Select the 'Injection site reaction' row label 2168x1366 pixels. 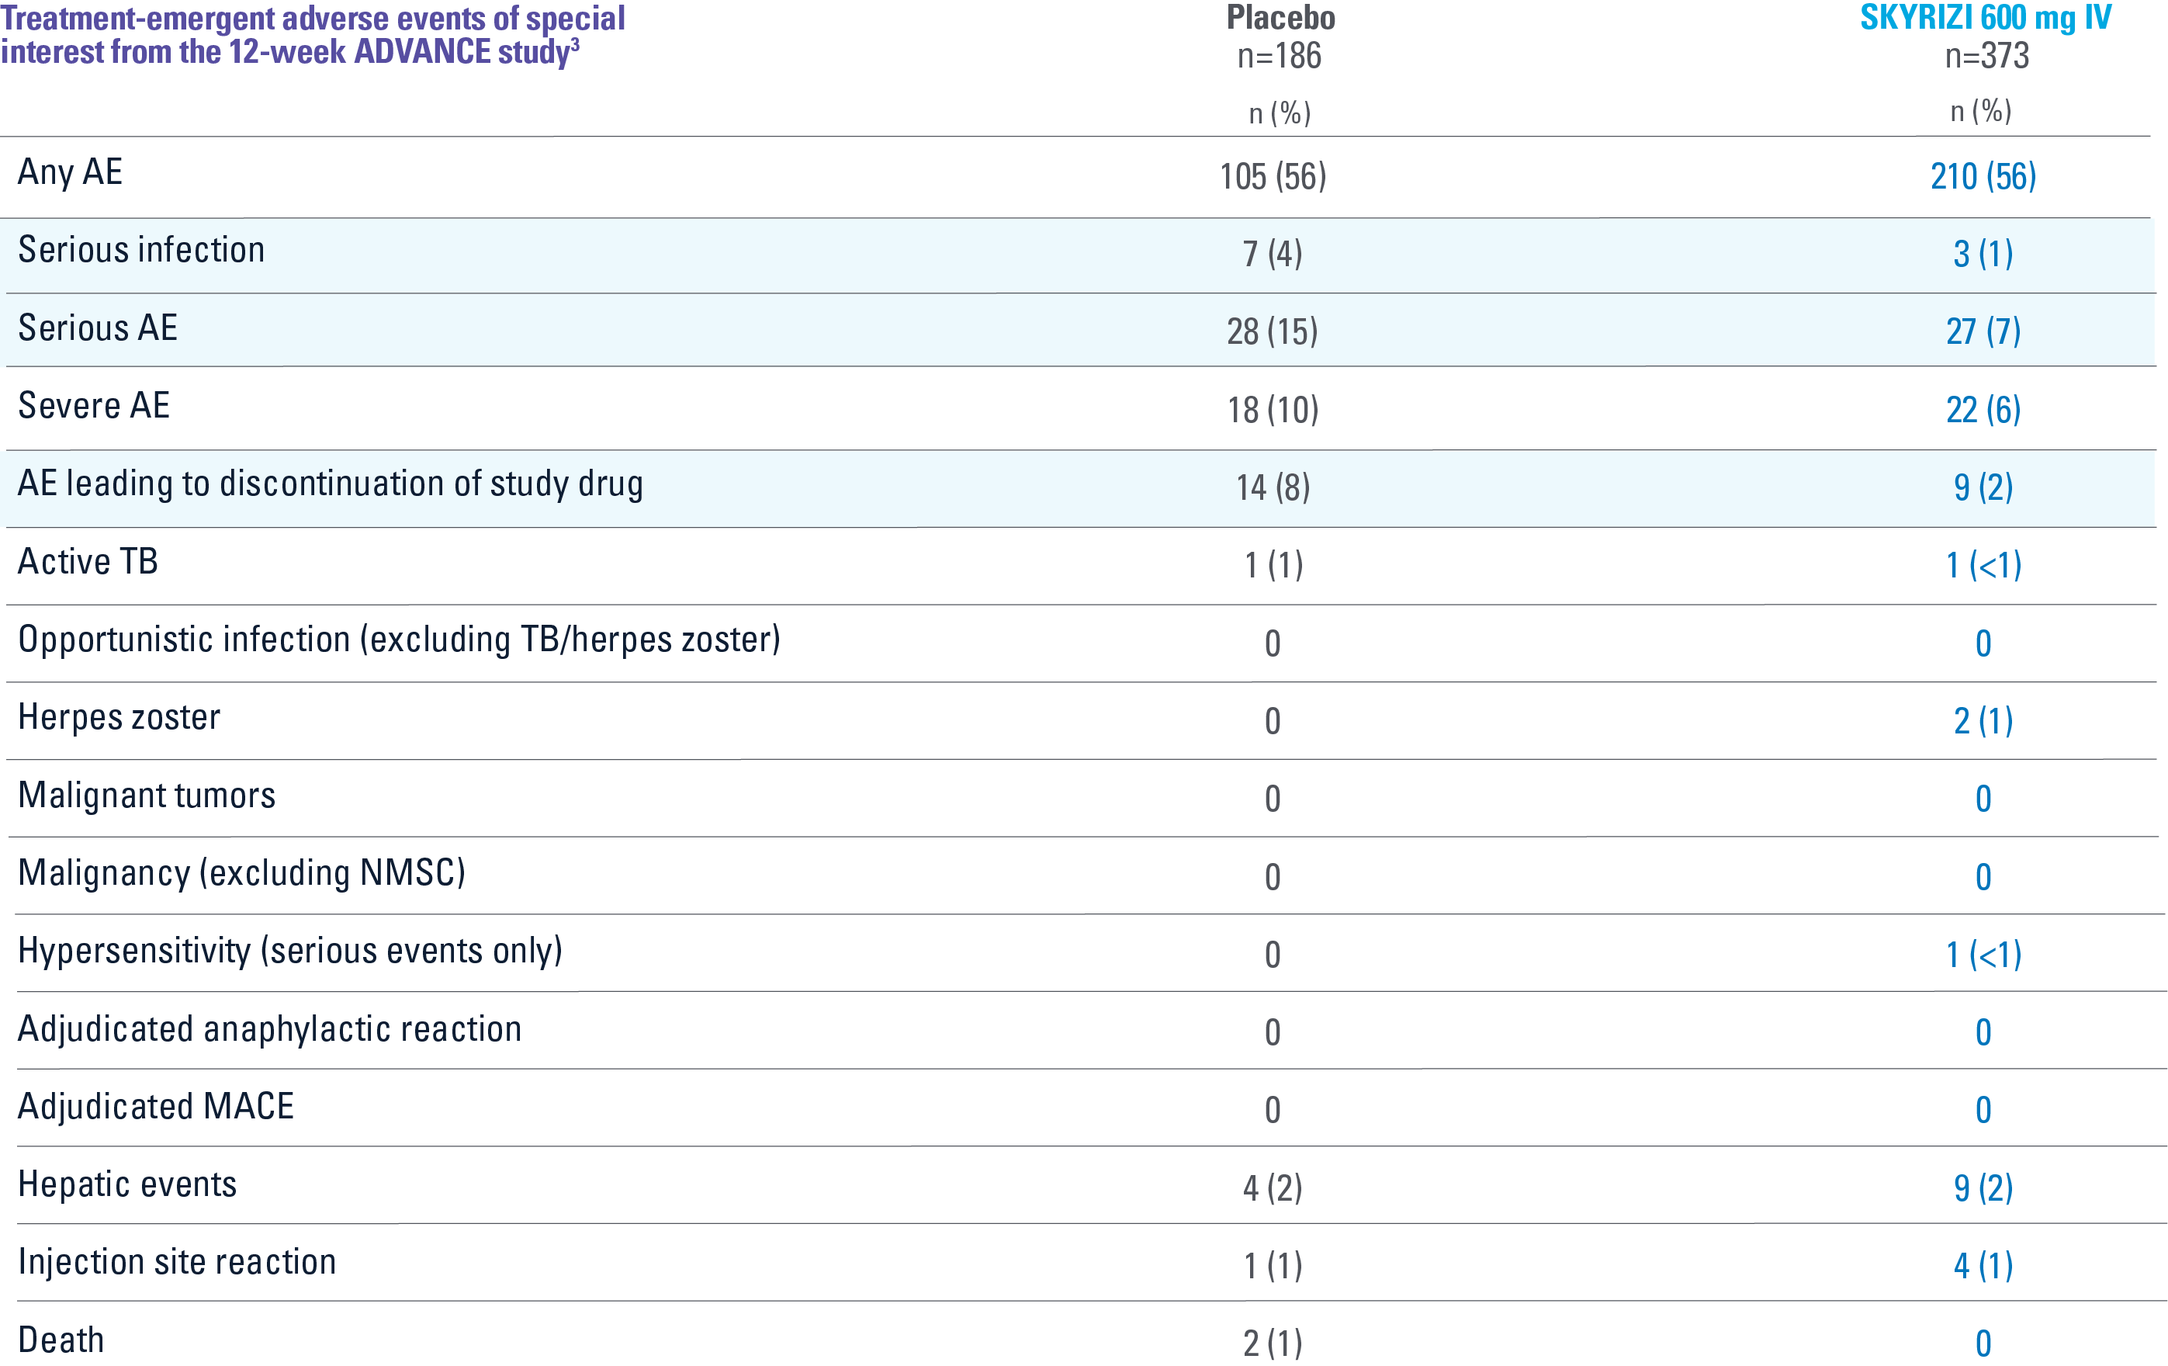coord(178,1263)
